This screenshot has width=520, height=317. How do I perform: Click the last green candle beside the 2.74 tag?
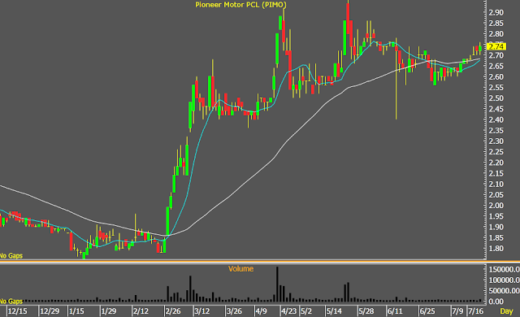[480, 49]
